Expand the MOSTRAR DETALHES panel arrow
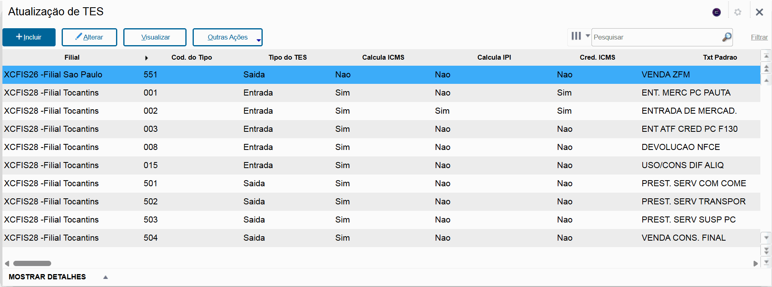This screenshot has height=287, width=772. [x=106, y=277]
